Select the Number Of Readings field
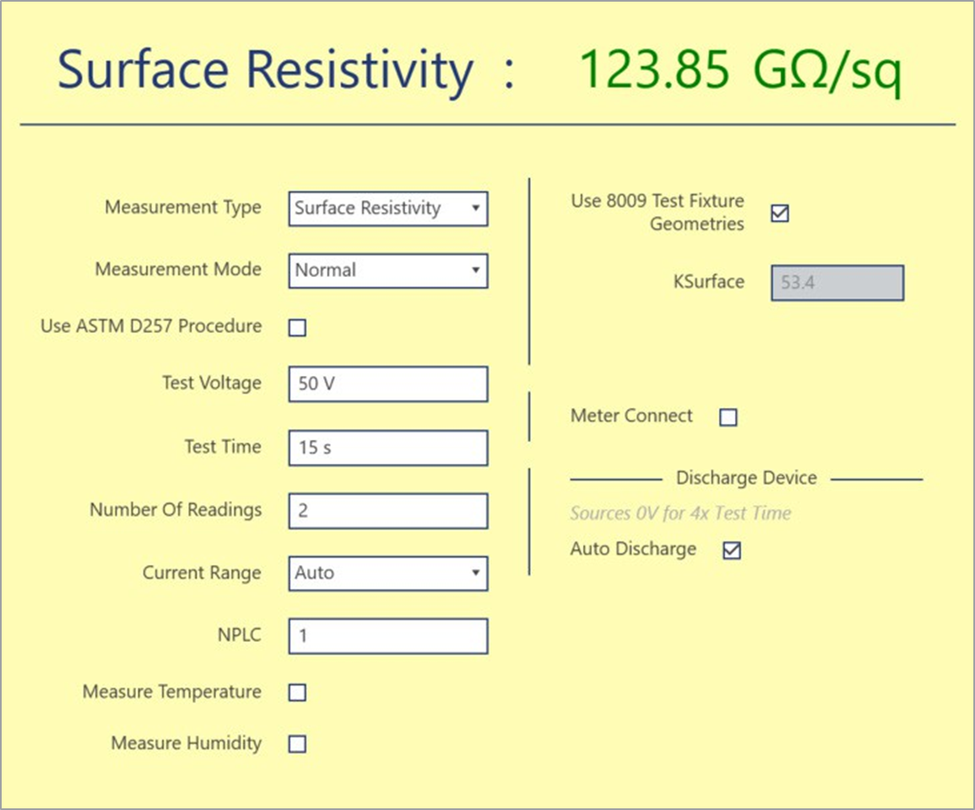975x810 pixels. point(388,511)
